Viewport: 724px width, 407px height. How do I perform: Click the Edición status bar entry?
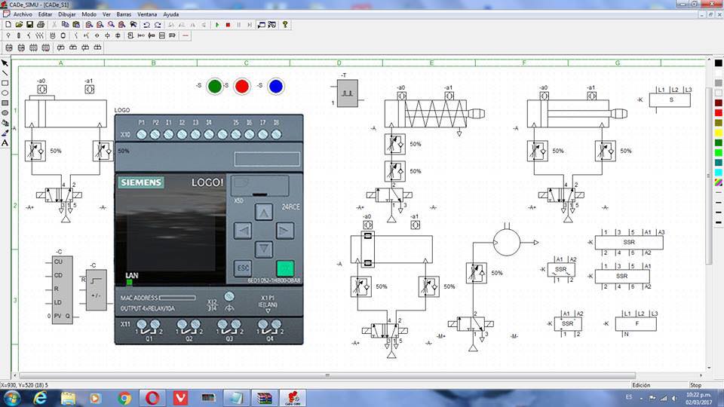[641, 385]
